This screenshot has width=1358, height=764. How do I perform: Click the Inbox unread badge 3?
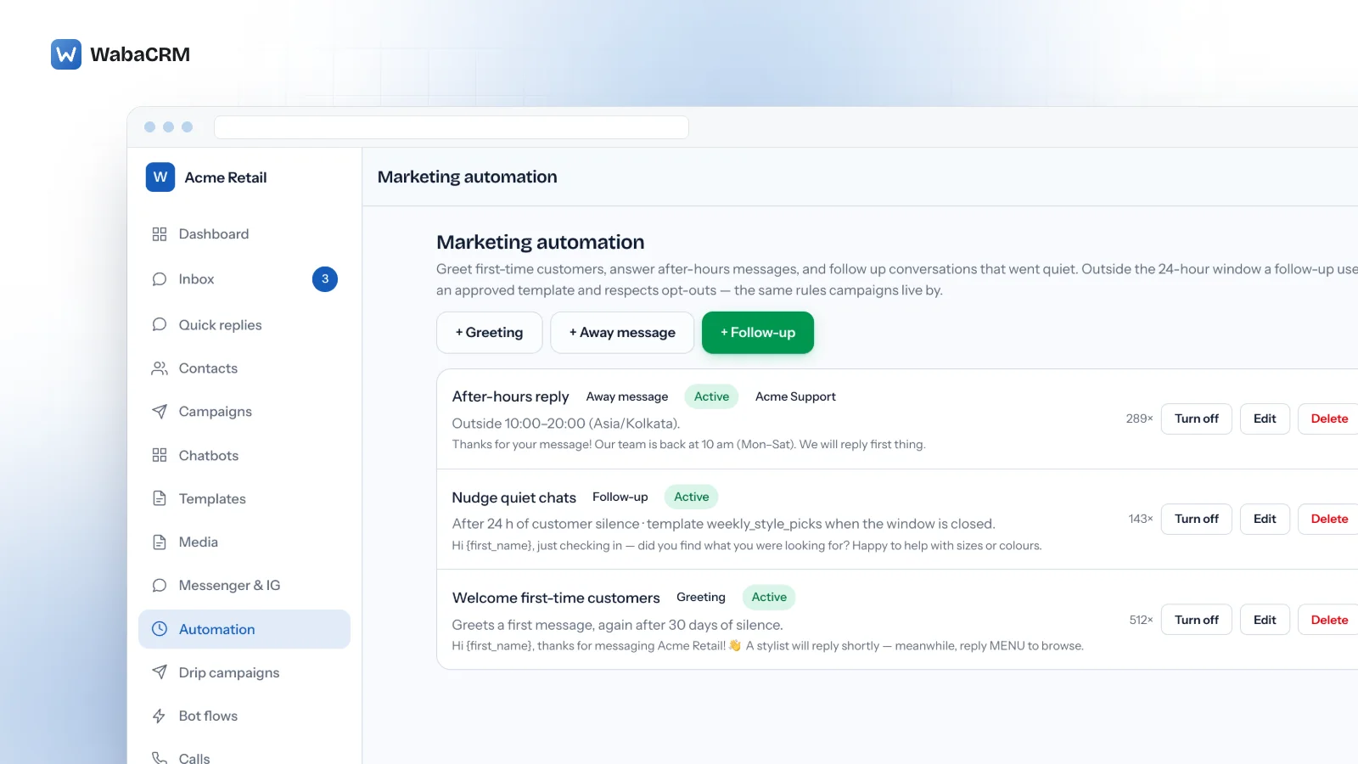coord(325,279)
